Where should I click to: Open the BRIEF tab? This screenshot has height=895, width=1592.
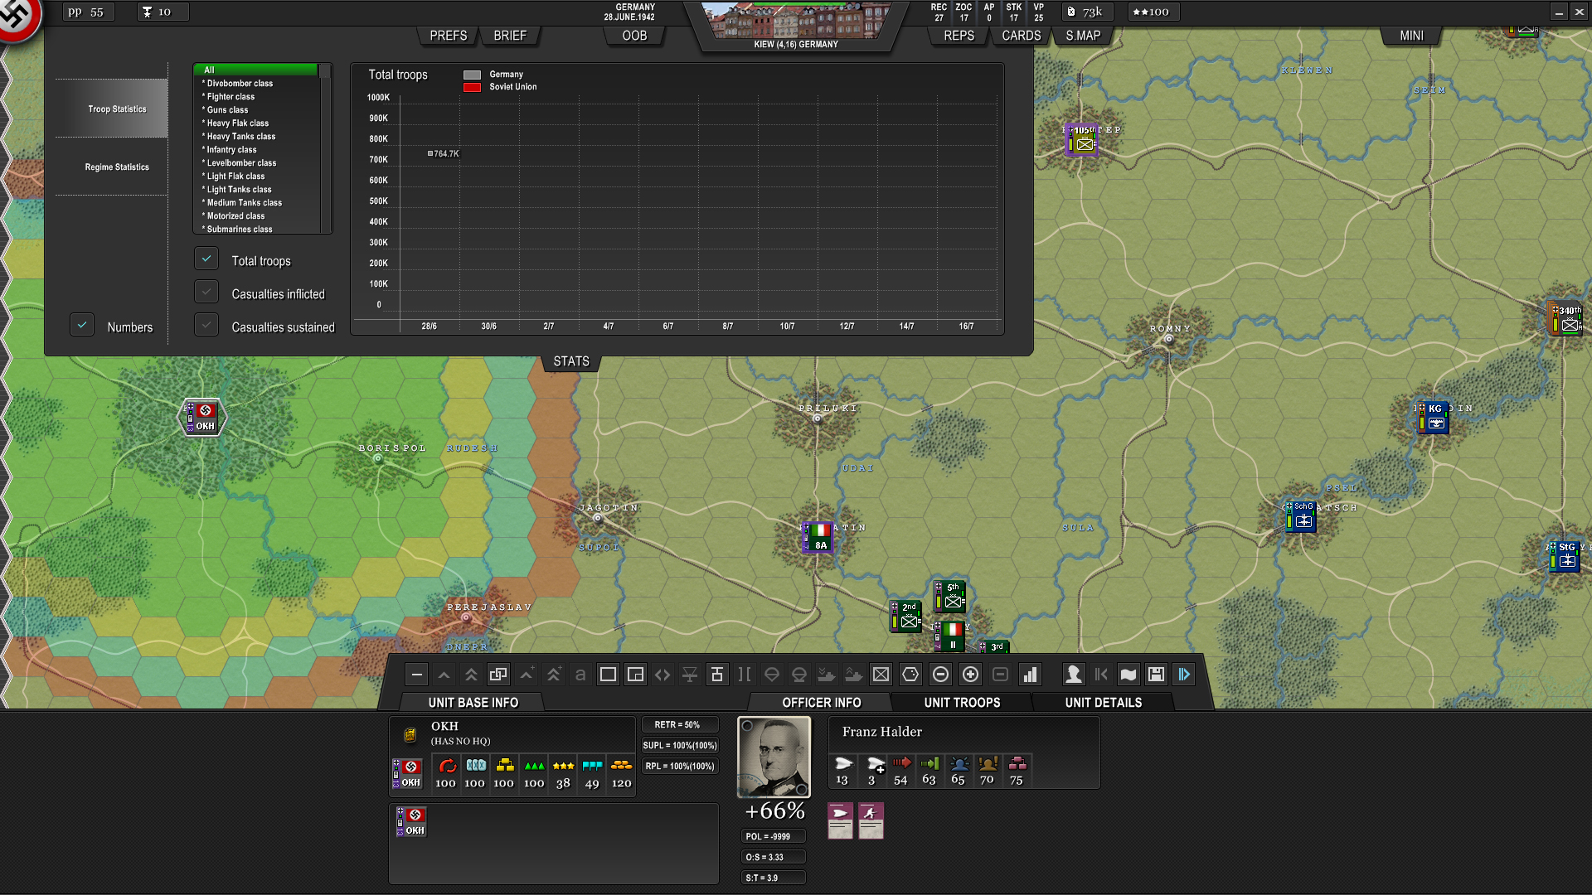coord(510,36)
